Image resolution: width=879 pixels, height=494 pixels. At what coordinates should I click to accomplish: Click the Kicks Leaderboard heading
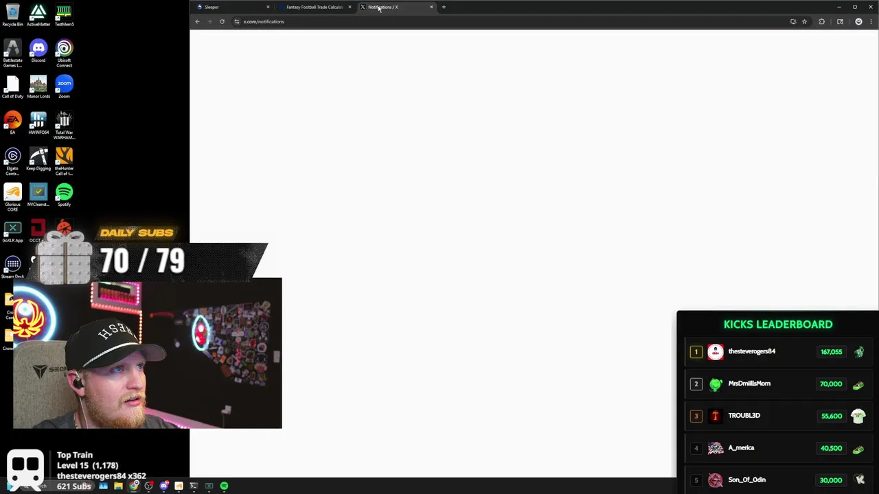(x=778, y=325)
